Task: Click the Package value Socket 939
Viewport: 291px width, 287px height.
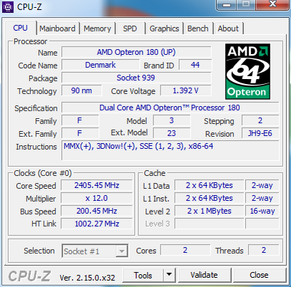Action: coord(136,78)
